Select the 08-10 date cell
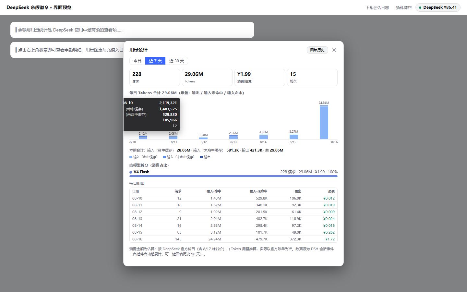 [137, 198]
